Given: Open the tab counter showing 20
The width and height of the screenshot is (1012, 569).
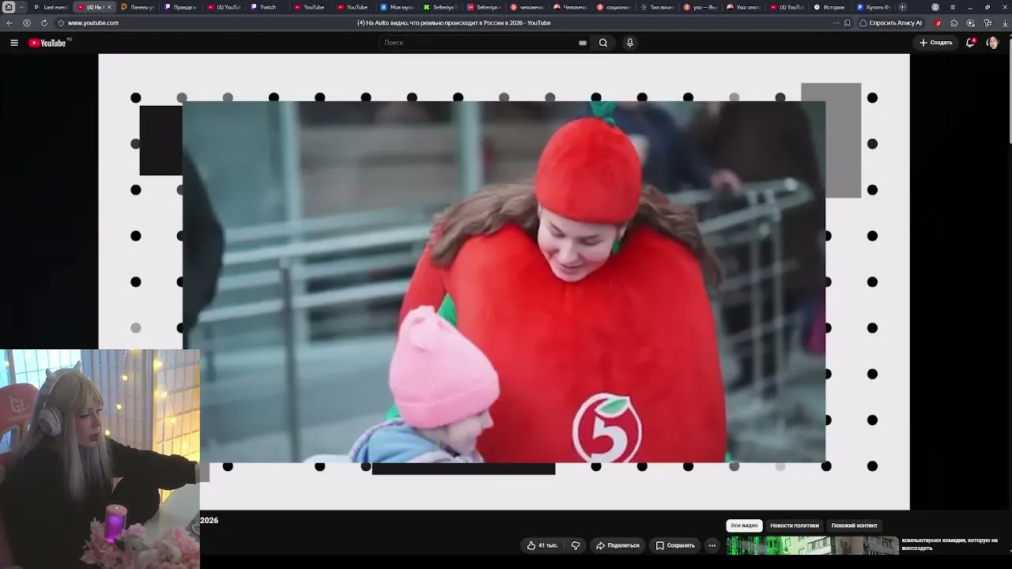Looking at the screenshot, I should click(9, 7).
